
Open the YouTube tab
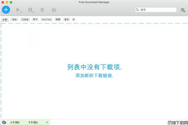coord(46,19)
